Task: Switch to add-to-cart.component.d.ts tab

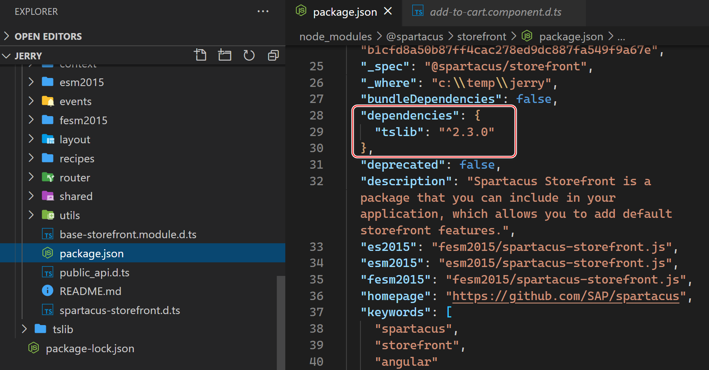Action: (494, 13)
